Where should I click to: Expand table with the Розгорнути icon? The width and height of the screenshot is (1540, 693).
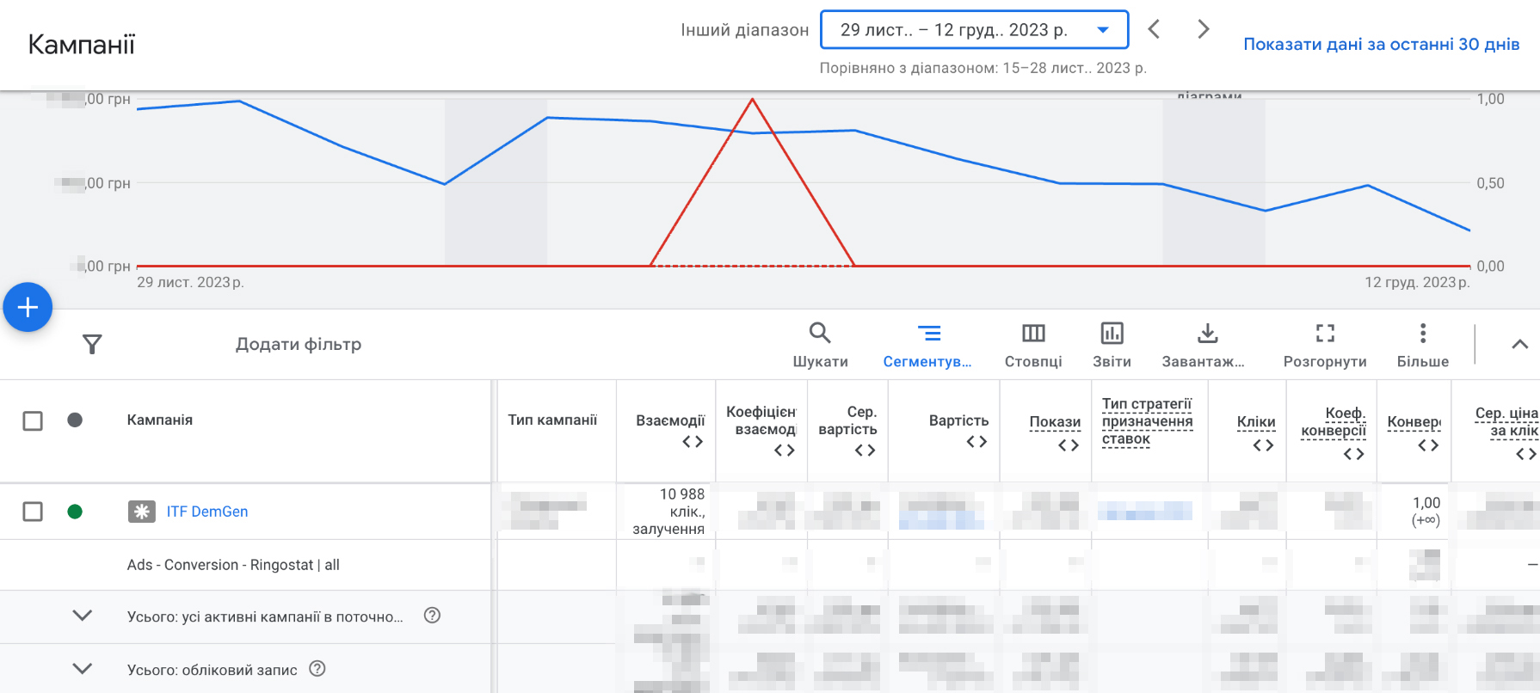pyautogui.click(x=1325, y=344)
